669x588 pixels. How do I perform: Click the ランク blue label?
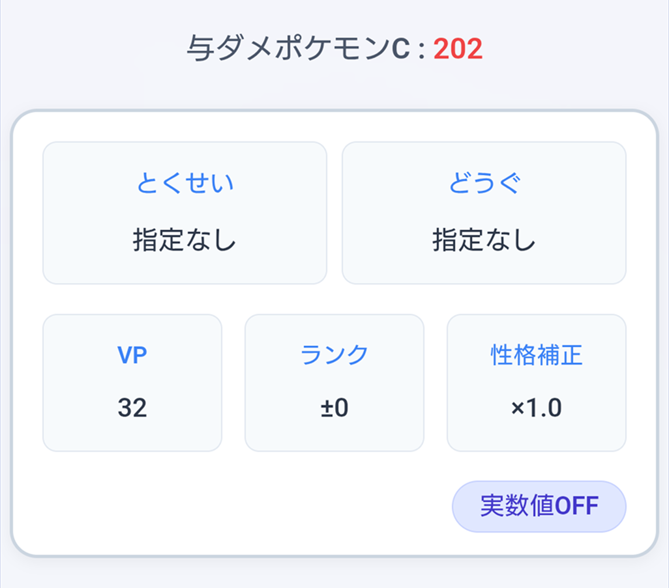click(334, 355)
